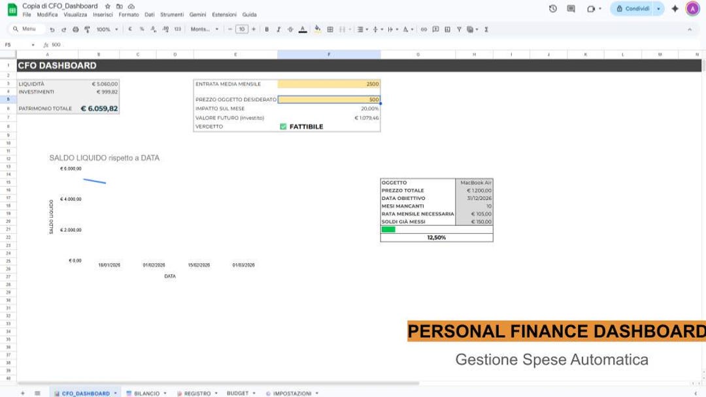
Task: Activate the paint format tool
Action: 87,29
